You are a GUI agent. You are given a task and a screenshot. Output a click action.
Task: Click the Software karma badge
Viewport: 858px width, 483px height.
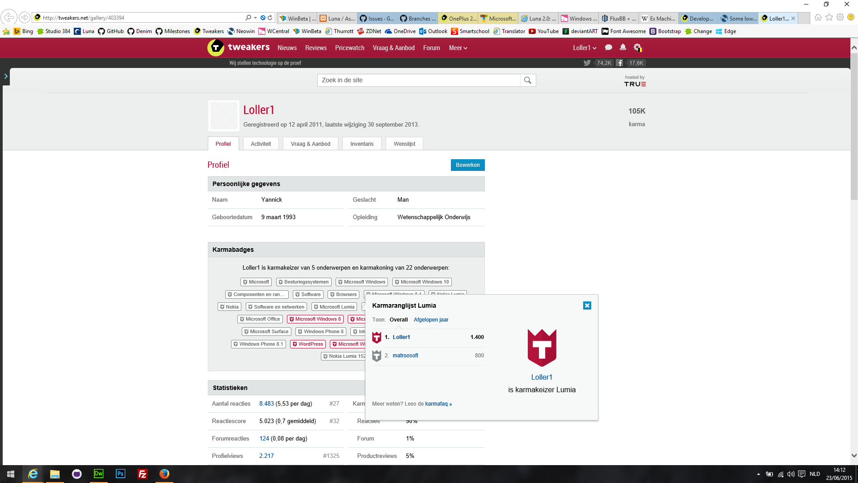308,295
